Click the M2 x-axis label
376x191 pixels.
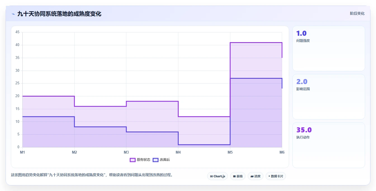pos(74,152)
